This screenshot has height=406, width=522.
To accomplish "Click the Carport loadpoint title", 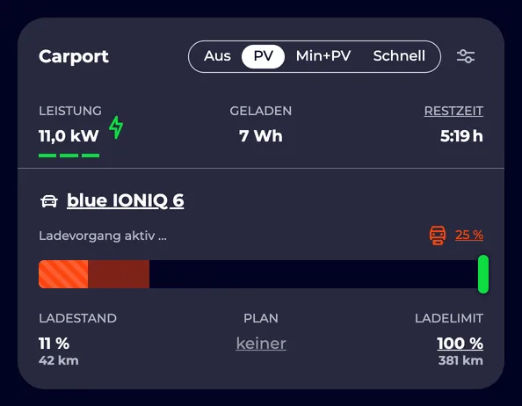I will (x=74, y=56).
